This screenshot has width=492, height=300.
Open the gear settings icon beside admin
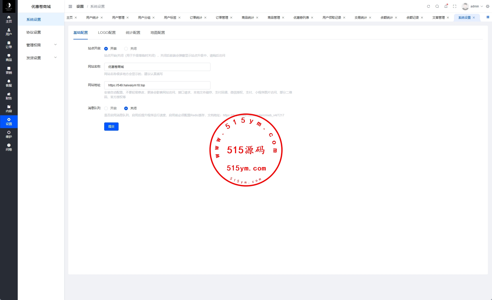[x=488, y=6]
